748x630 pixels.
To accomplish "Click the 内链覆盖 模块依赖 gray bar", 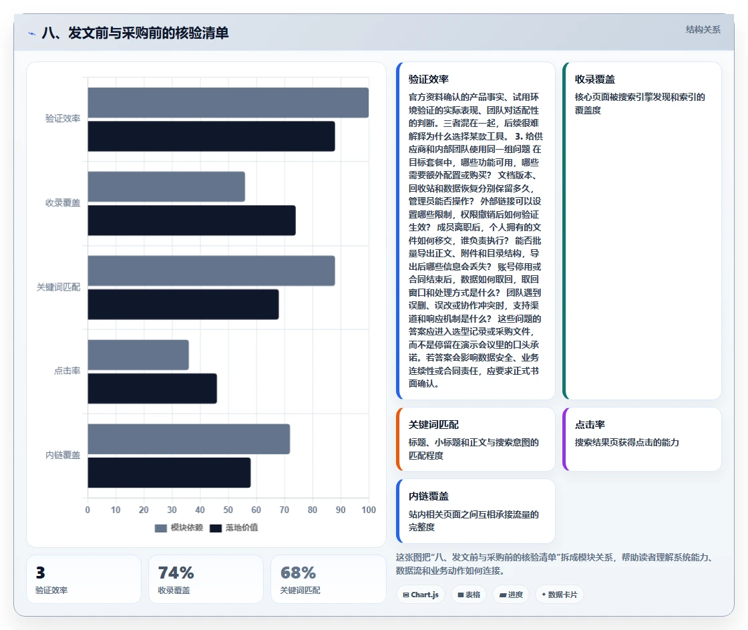I will pyautogui.click(x=189, y=439).
